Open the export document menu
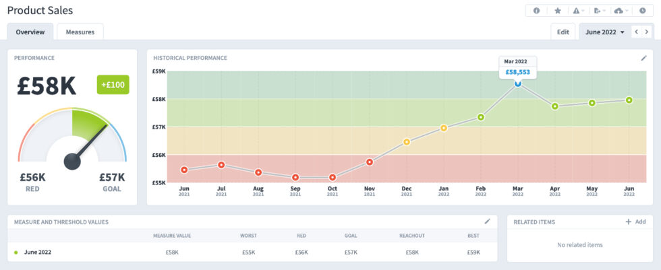The image size is (661, 270). (x=600, y=11)
